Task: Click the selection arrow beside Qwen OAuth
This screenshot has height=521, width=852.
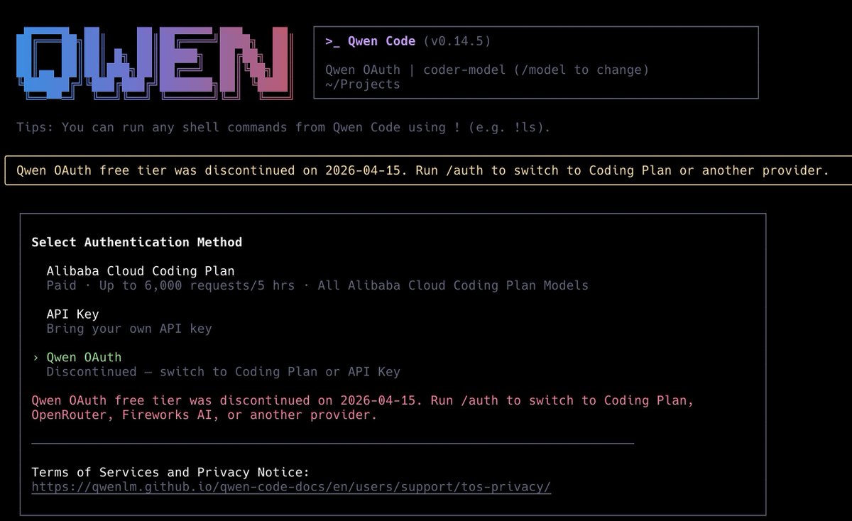Action: click(35, 357)
